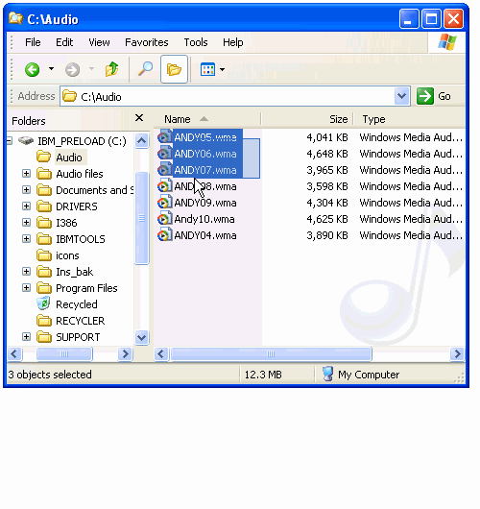Click the greyed Forward arrow button

pyautogui.click(x=72, y=69)
